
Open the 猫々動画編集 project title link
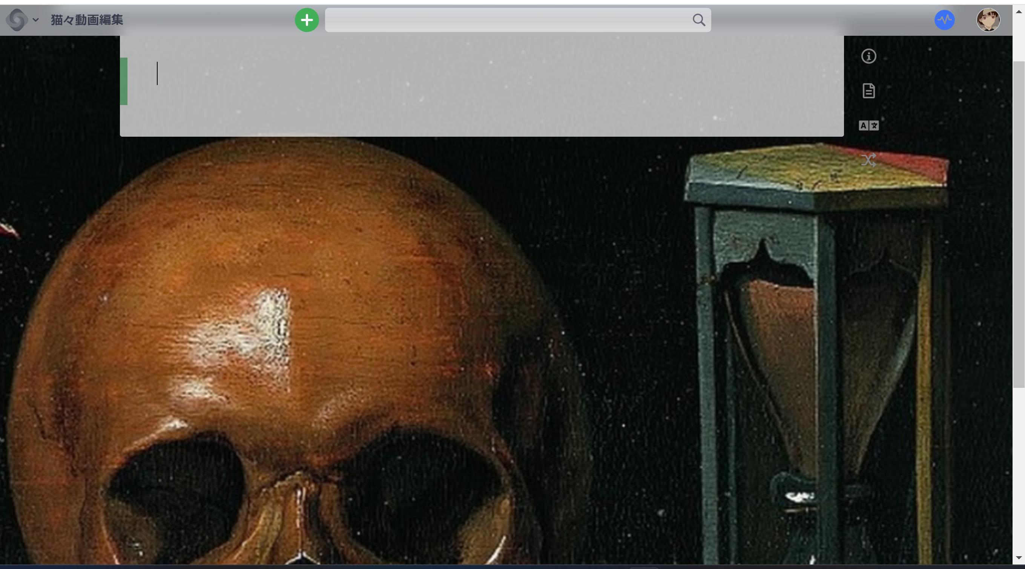[87, 20]
